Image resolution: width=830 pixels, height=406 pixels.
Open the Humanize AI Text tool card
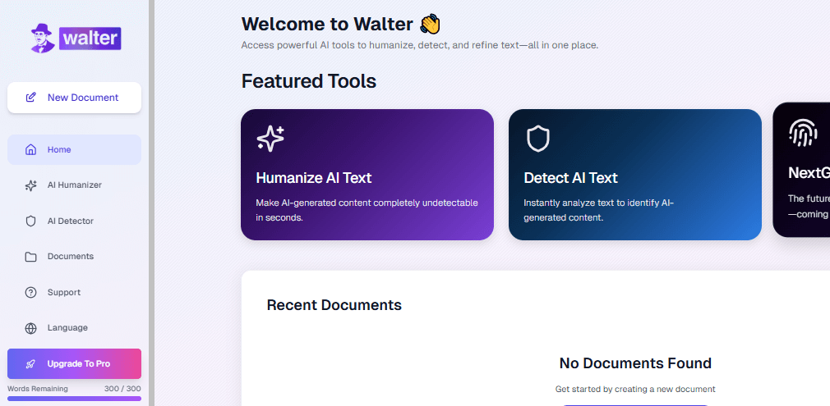click(367, 175)
